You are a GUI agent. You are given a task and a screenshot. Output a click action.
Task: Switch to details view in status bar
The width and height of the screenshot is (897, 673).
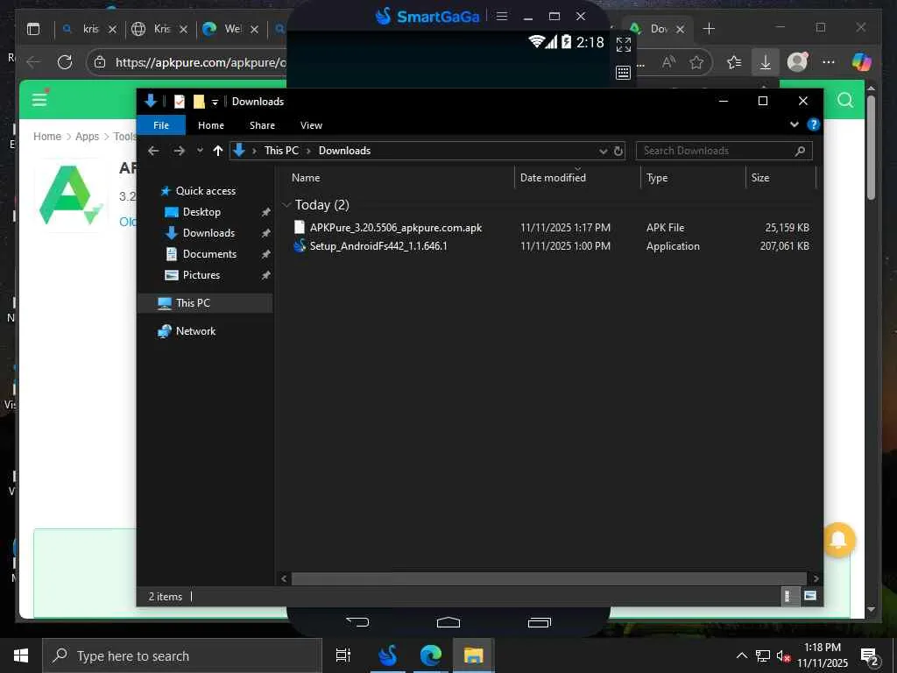point(788,596)
